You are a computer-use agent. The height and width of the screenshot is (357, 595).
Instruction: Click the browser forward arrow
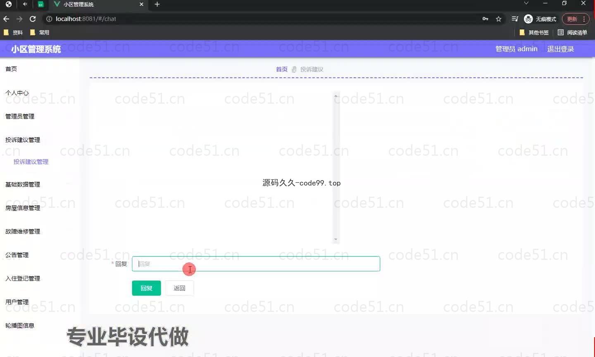coord(19,19)
